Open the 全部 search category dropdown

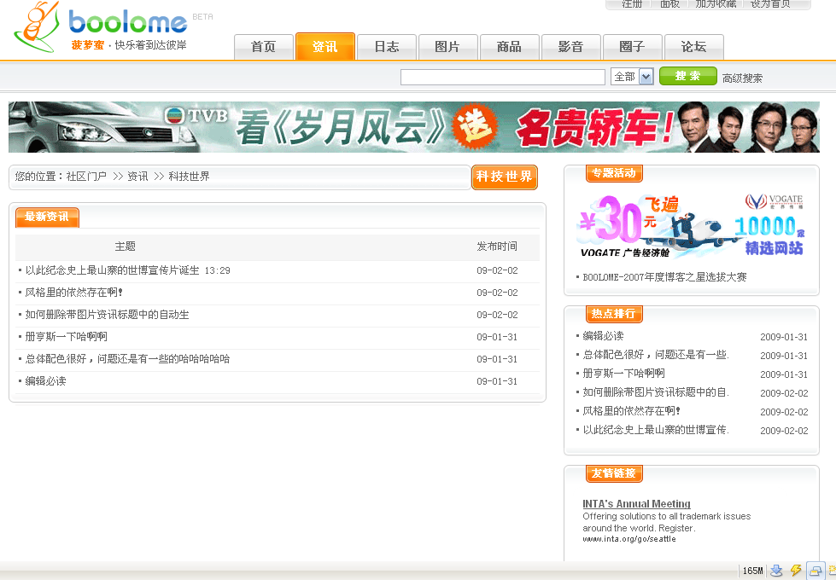pos(632,77)
